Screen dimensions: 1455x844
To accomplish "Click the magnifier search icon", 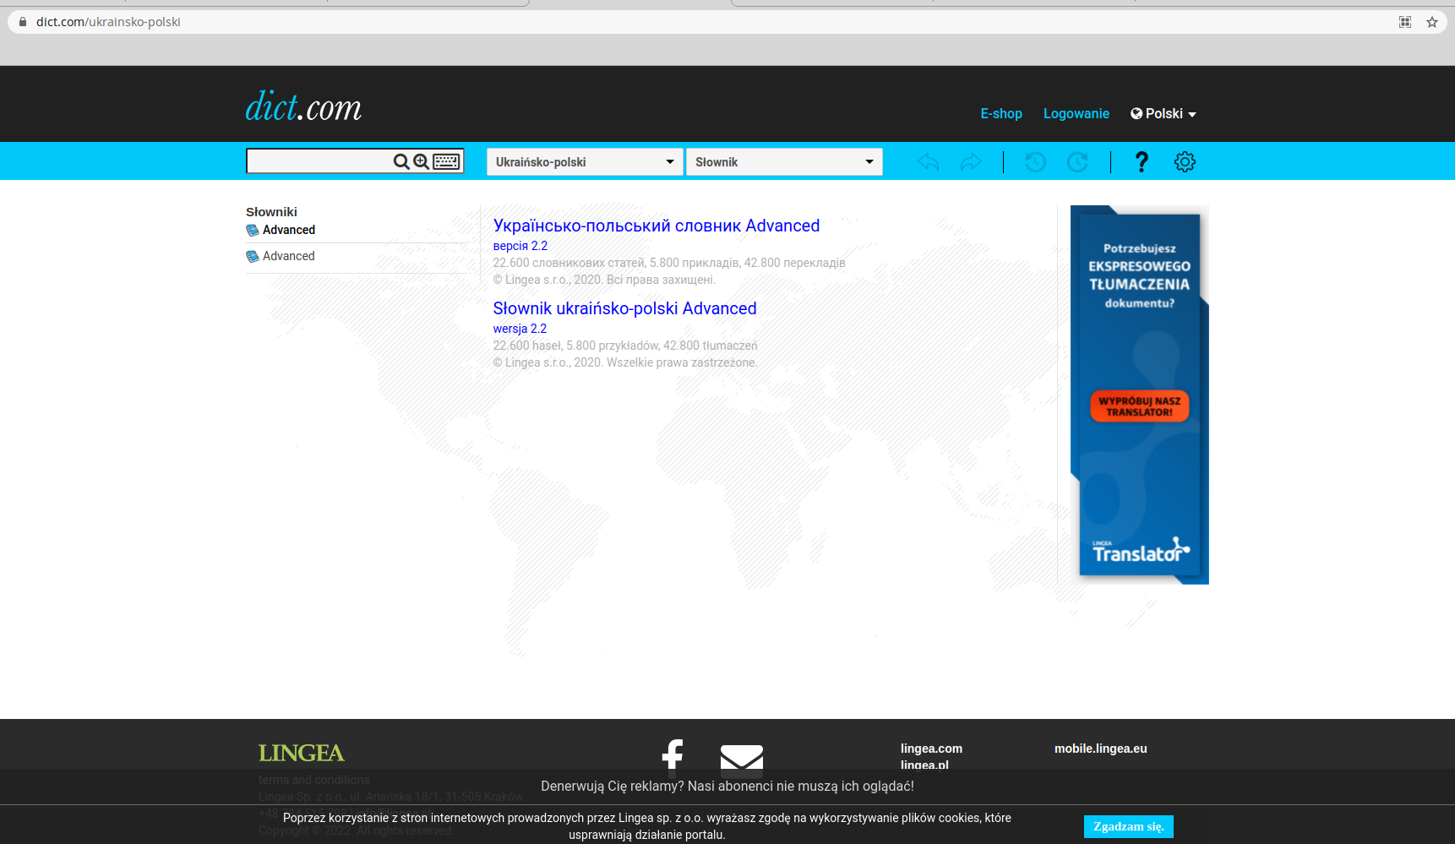I will click(x=401, y=161).
